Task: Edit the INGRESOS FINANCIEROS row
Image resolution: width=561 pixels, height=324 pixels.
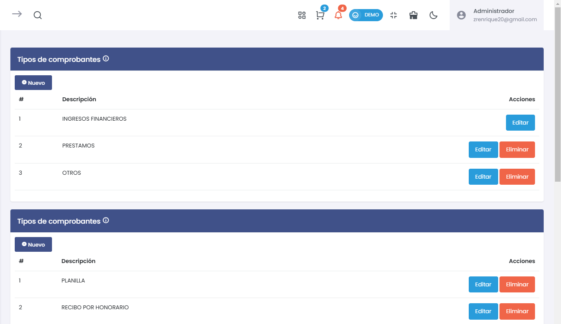Action: pos(520,122)
